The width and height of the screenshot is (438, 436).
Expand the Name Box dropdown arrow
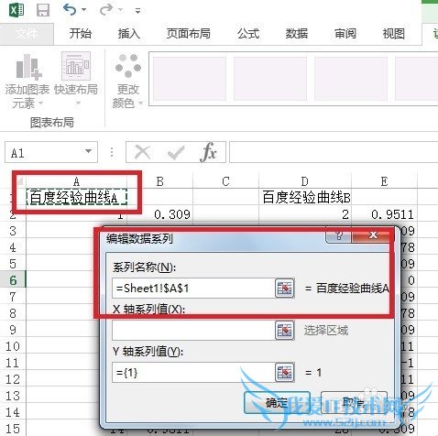click(x=89, y=151)
